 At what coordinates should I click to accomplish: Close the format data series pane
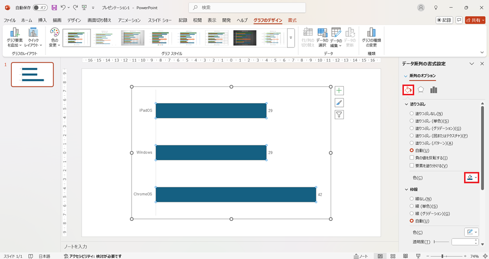[x=482, y=64]
